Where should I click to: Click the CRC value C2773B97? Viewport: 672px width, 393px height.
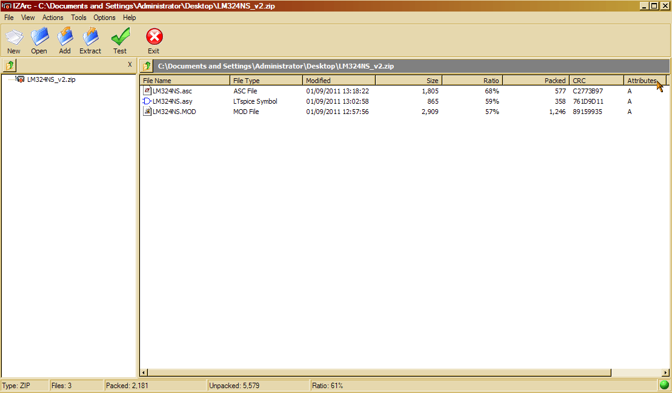[588, 91]
